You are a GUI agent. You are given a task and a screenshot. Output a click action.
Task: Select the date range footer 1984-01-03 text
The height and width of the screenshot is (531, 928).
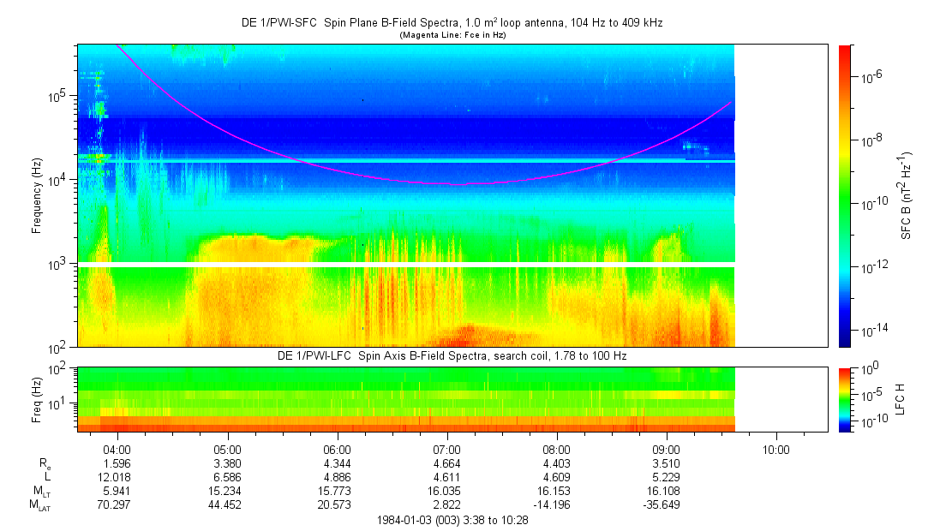tap(452, 521)
